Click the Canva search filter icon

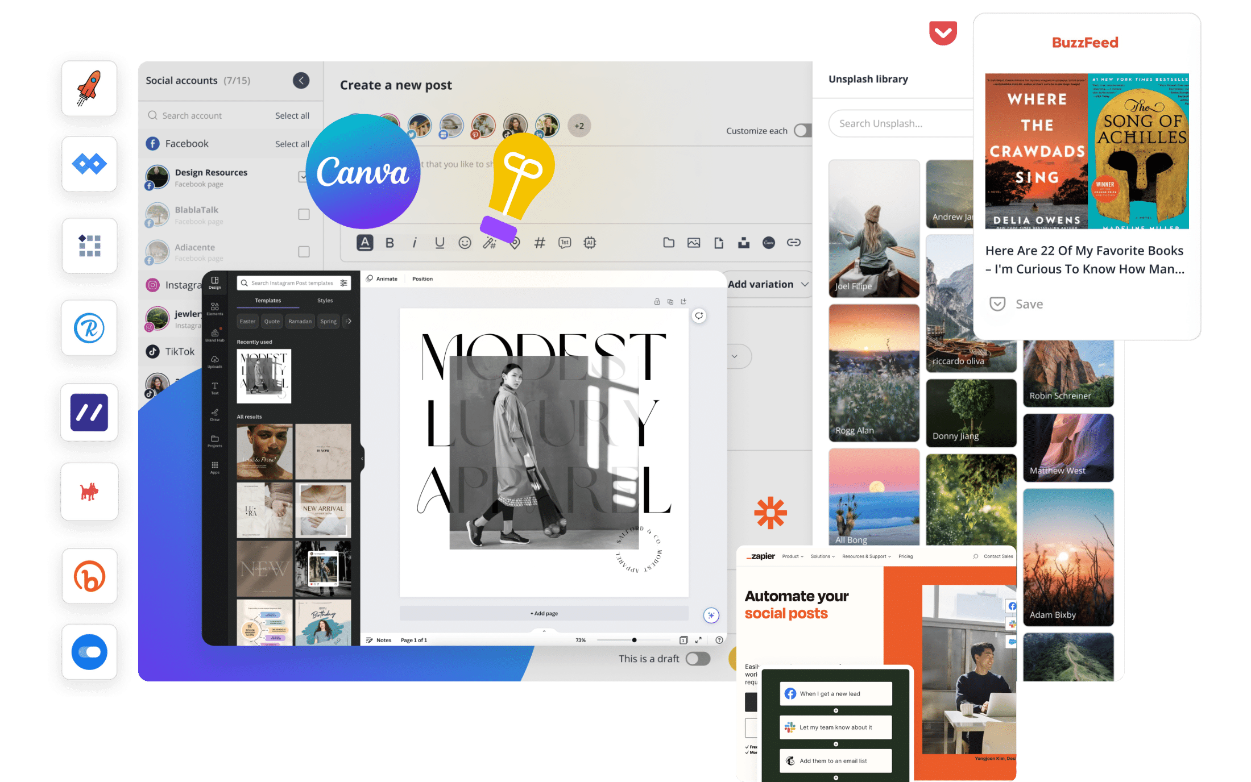[343, 283]
